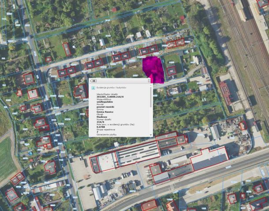Select the registry group value '7'
This screenshot has width=269, height=211.
pos(97,132)
